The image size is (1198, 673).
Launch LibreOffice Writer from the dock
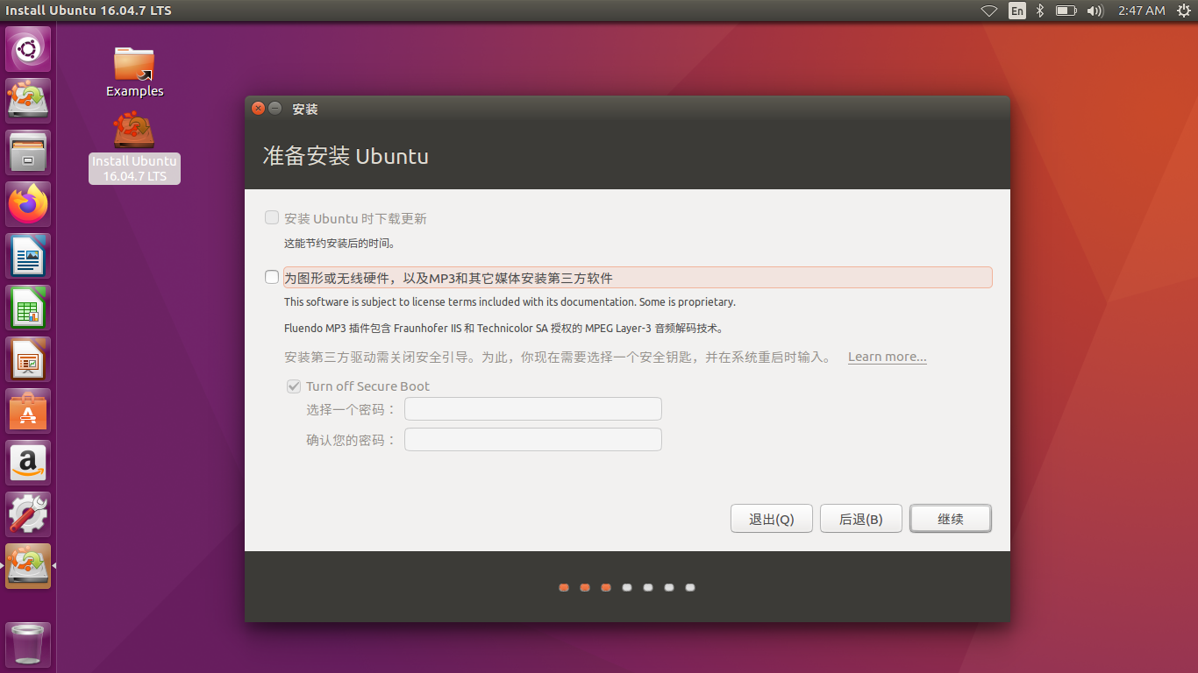(28, 257)
